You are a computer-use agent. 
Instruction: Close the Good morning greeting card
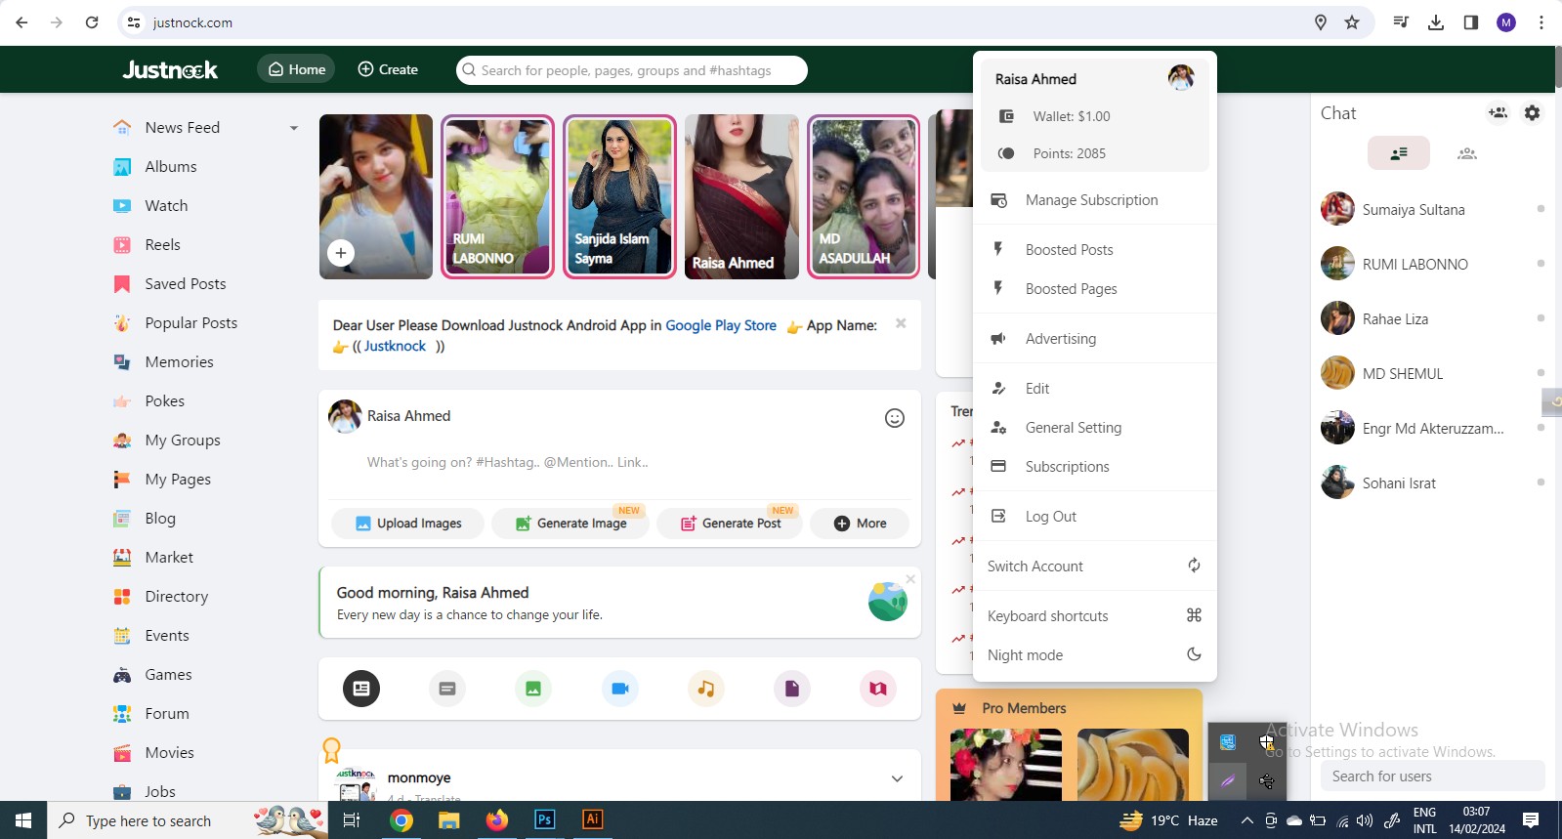point(910,579)
